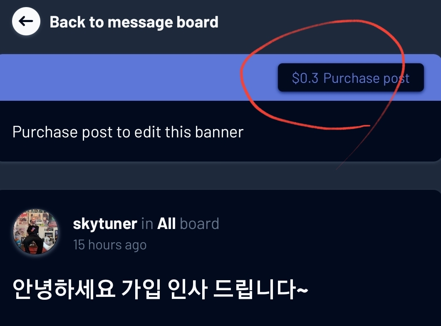Open the Korean post title 안녕하세요 가입 인사 드립니다~
This screenshot has width=441, height=326.
[x=160, y=289]
